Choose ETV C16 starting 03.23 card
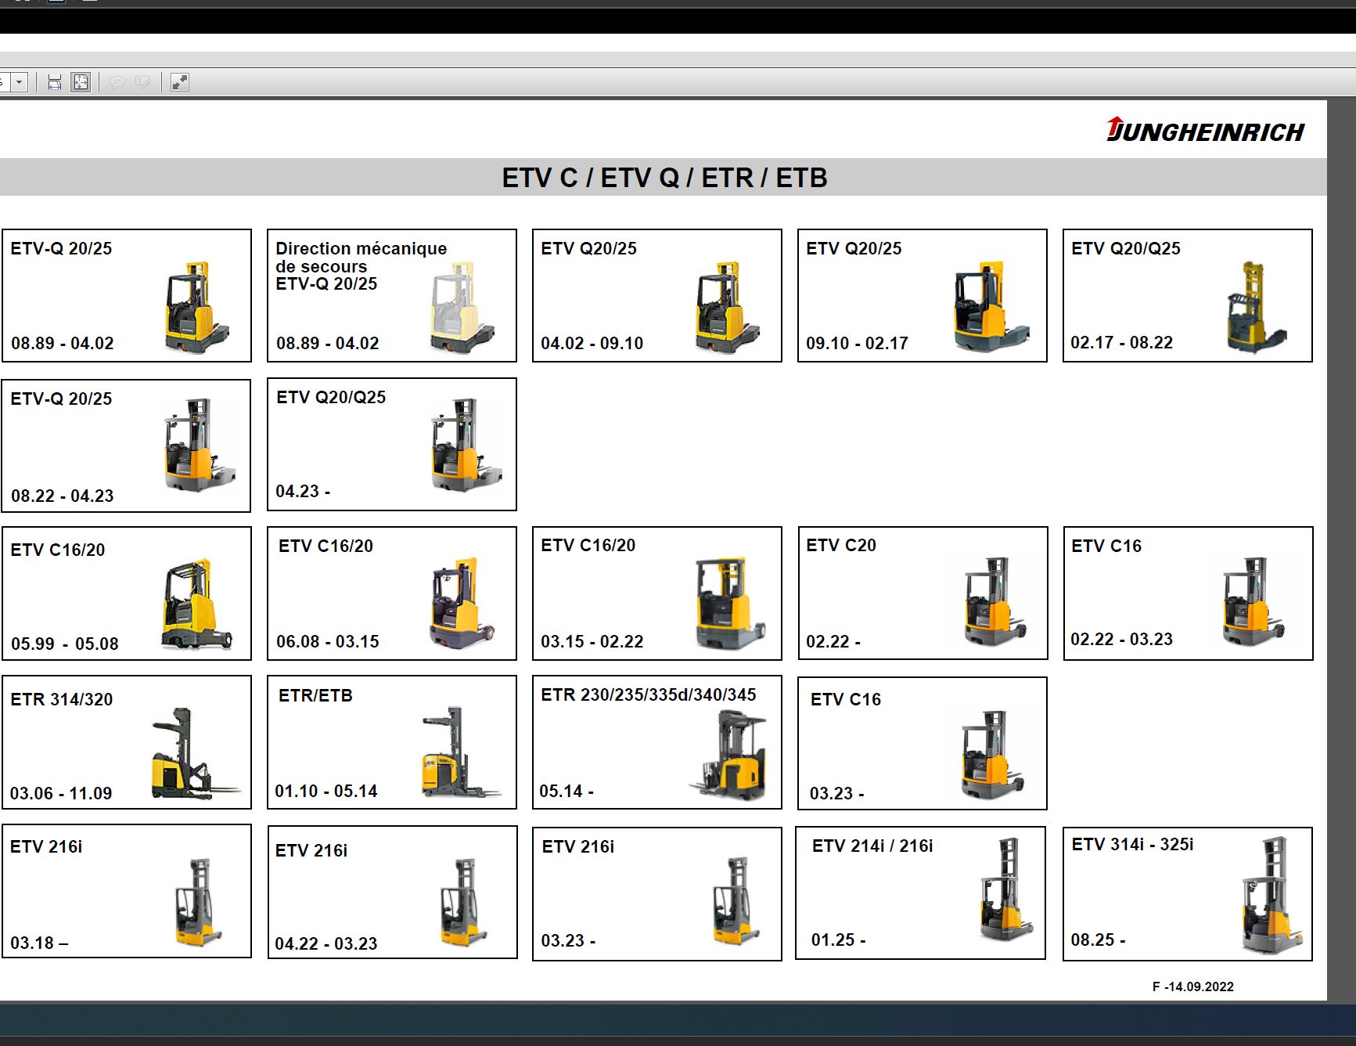The height and width of the screenshot is (1046, 1356). [x=923, y=743]
